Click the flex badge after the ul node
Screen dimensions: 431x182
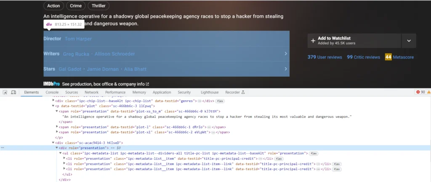[x=314, y=153]
